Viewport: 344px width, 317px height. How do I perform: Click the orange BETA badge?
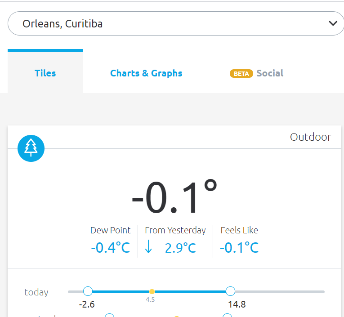[241, 74]
